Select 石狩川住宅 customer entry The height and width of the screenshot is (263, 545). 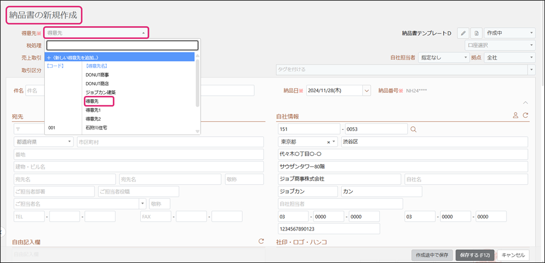pyautogui.click(x=97, y=128)
